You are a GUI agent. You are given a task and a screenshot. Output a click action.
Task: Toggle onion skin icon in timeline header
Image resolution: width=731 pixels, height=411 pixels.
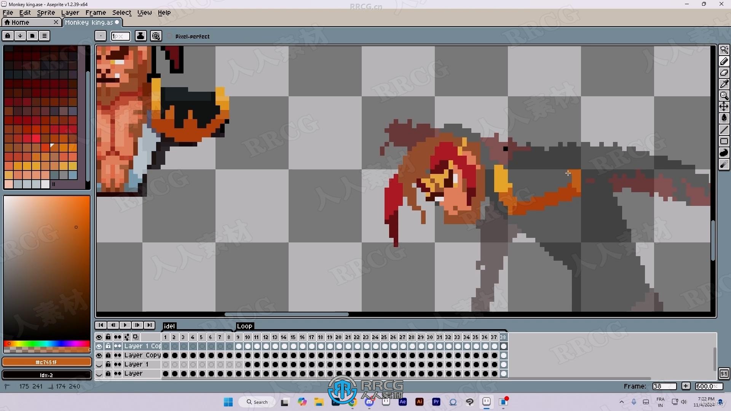pyautogui.click(x=135, y=337)
